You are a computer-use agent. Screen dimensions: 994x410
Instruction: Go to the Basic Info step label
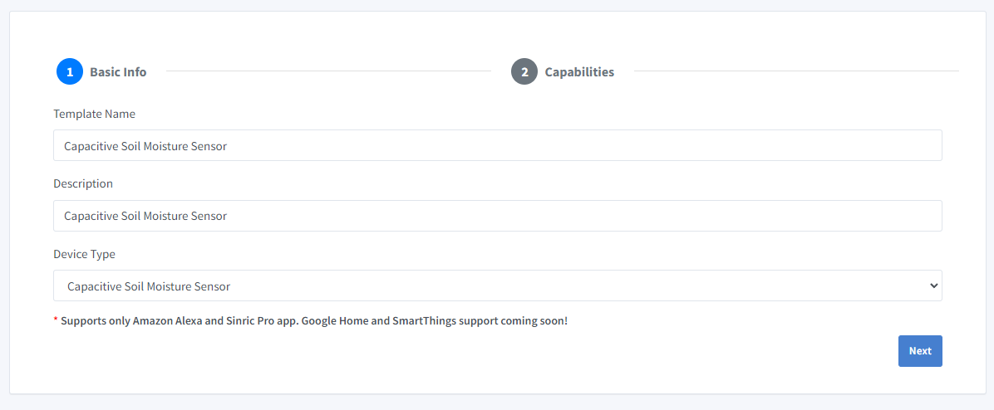[118, 72]
